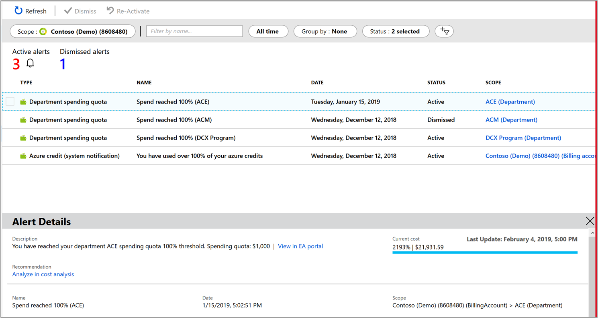The image size is (598, 318).
Task: Select the Active alerts tab
Action: click(31, 51)
